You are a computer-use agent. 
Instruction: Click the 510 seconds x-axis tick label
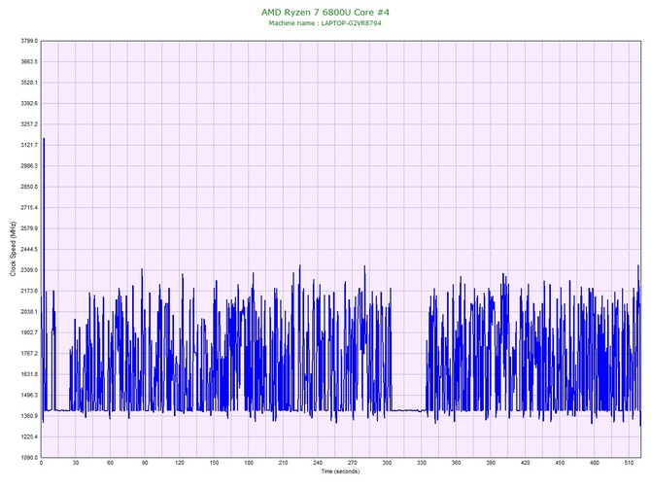(x=629, y=463)
